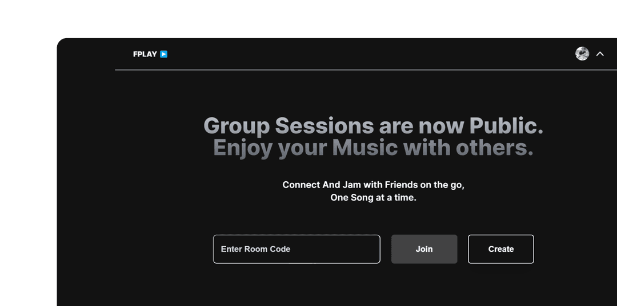Collapse the account menu chevron arrow
This screenshot has width=617, height=306.
tap(600, 54)
